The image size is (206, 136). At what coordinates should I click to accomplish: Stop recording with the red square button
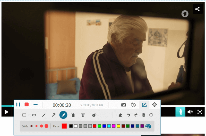click(x=27, y=105)
